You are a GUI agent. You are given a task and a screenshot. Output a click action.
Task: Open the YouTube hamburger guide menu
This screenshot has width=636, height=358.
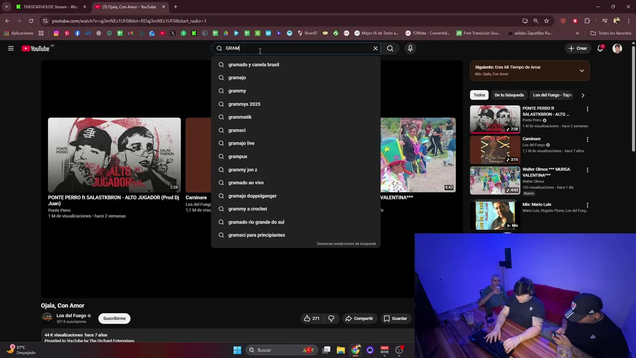click(x=10, y=48)
